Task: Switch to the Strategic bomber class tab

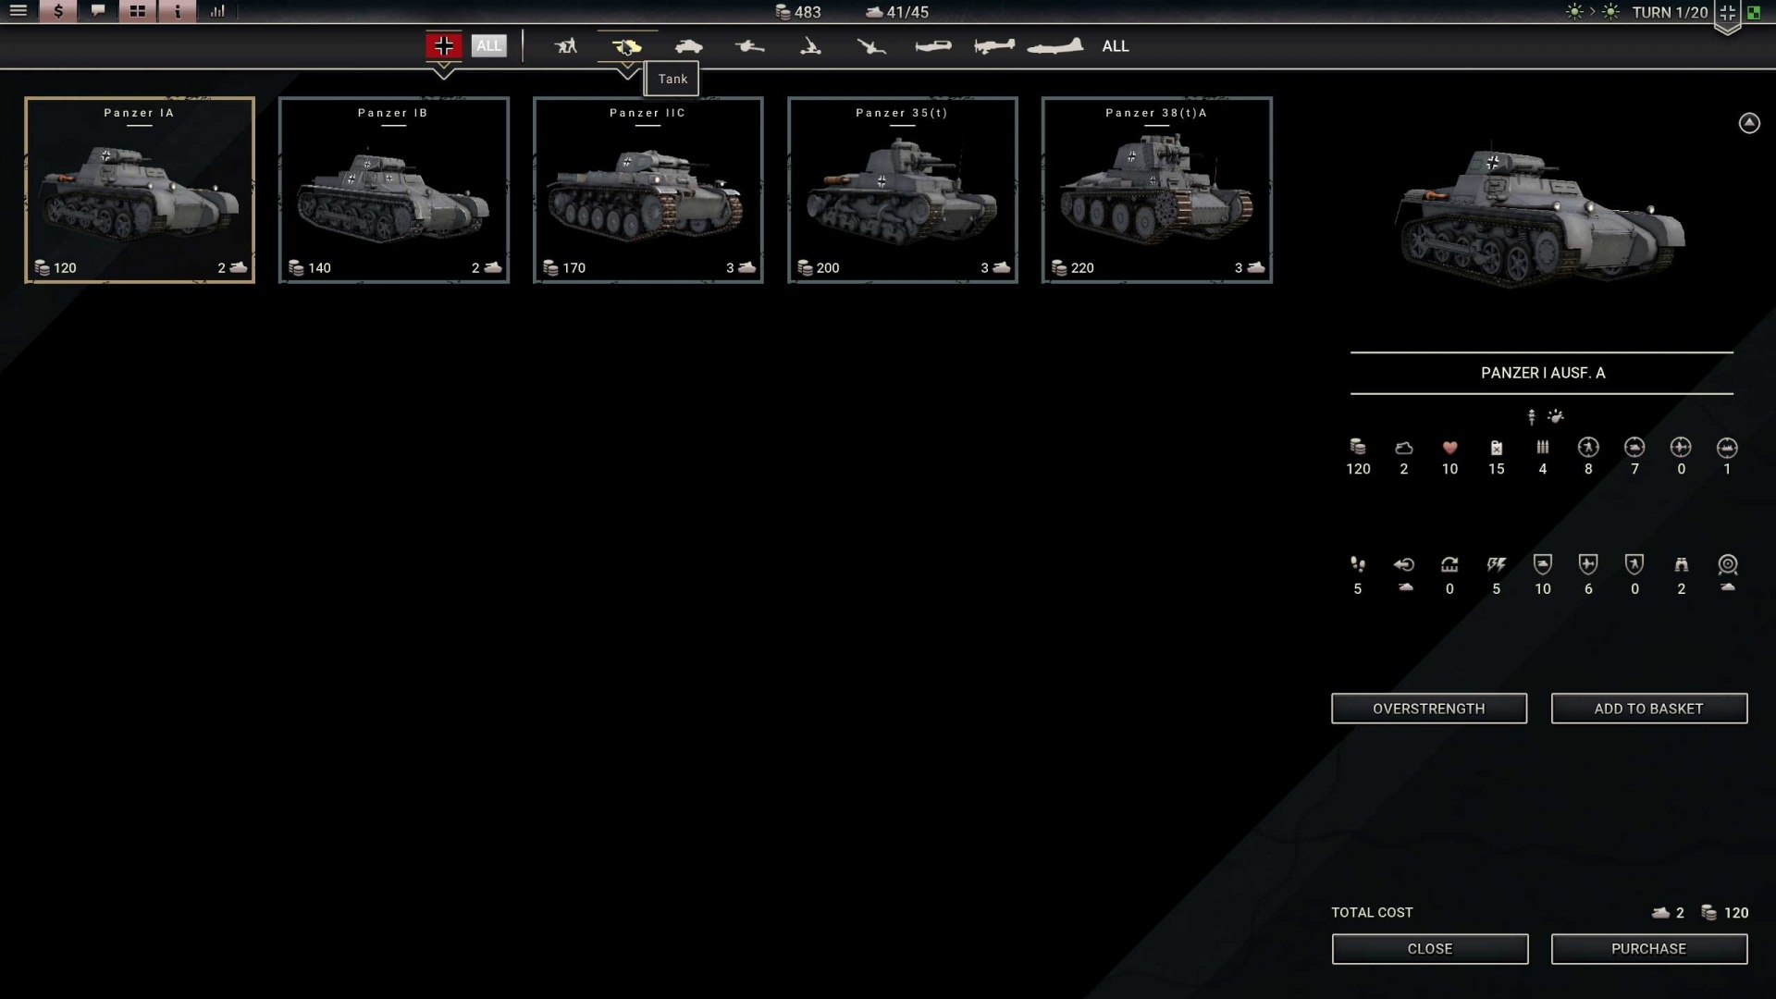Action: point(1055,45)
